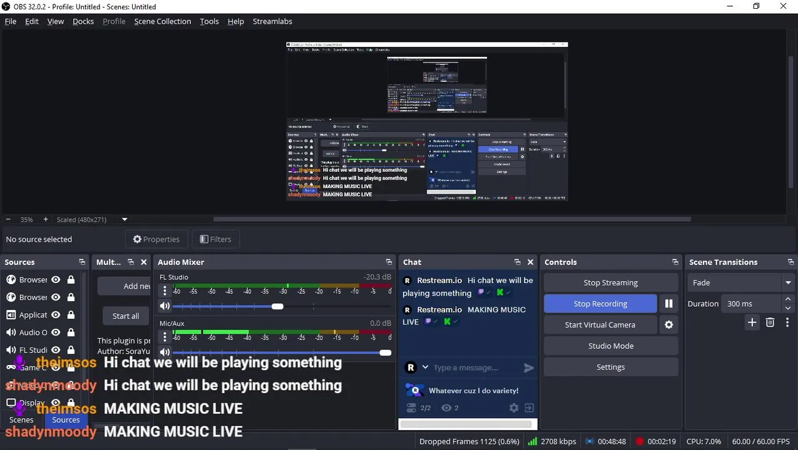Click the Applicat source type icon
This screenshot has height=450, width=798.
click(x=11, y=315)
